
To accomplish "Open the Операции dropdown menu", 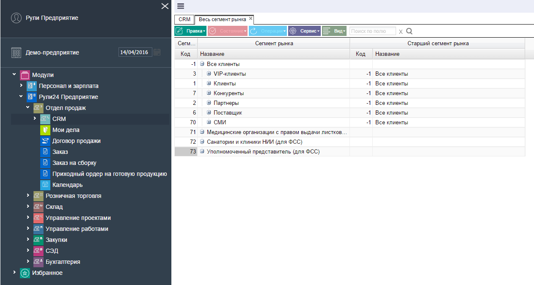I will tap(268, 31).
